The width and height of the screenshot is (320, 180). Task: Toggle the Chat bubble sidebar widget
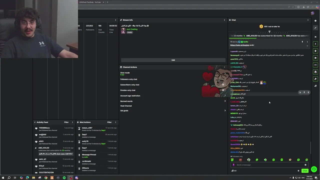[x=315, y=58]
